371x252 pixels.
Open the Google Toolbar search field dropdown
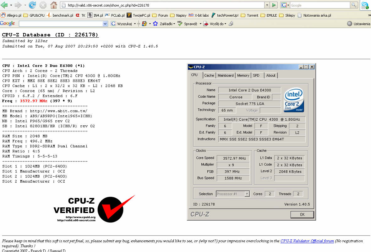pos(105,24)
